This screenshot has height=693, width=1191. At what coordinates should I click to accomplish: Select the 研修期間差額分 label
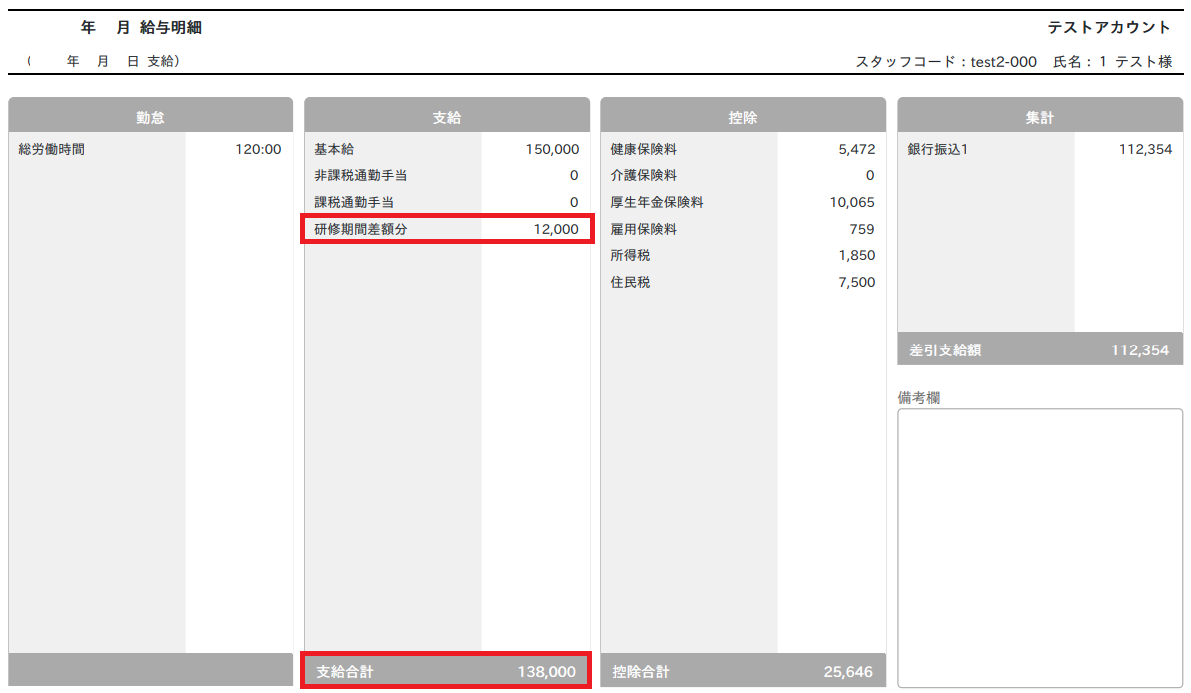[361, 229]
